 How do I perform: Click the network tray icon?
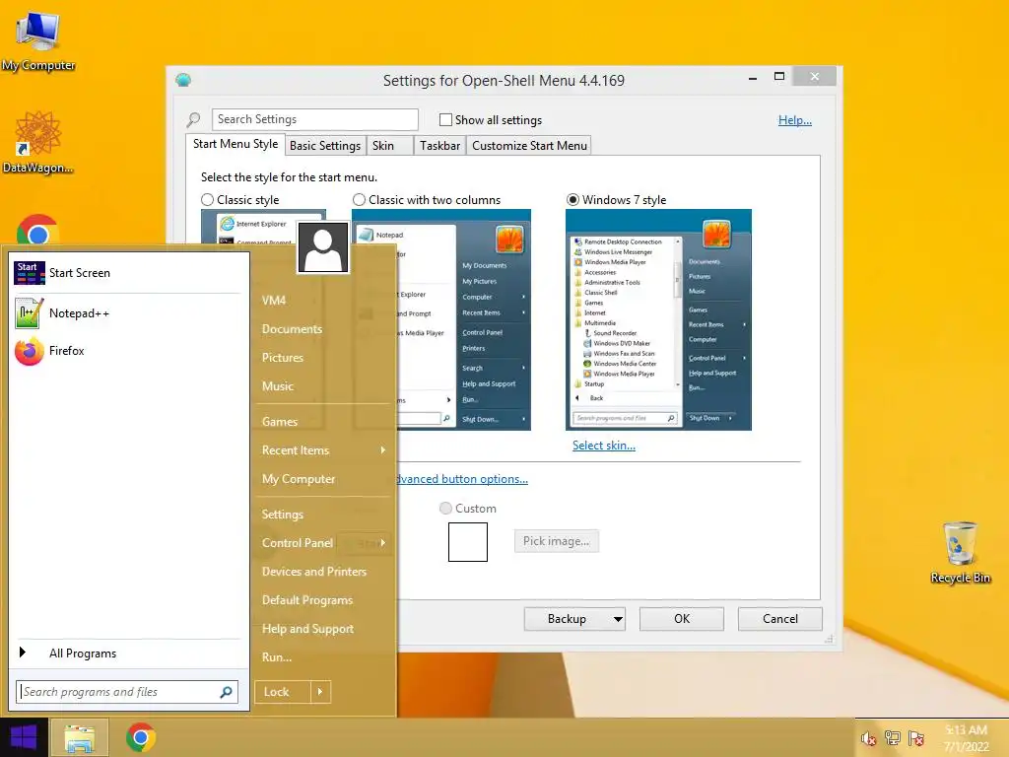pos(893,738)
